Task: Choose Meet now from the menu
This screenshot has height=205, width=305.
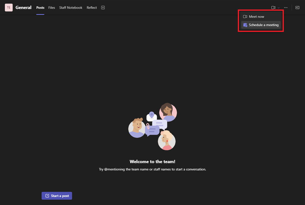Action: 261,17
